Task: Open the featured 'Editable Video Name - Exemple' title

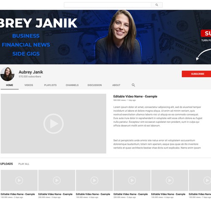Action: 135,97
